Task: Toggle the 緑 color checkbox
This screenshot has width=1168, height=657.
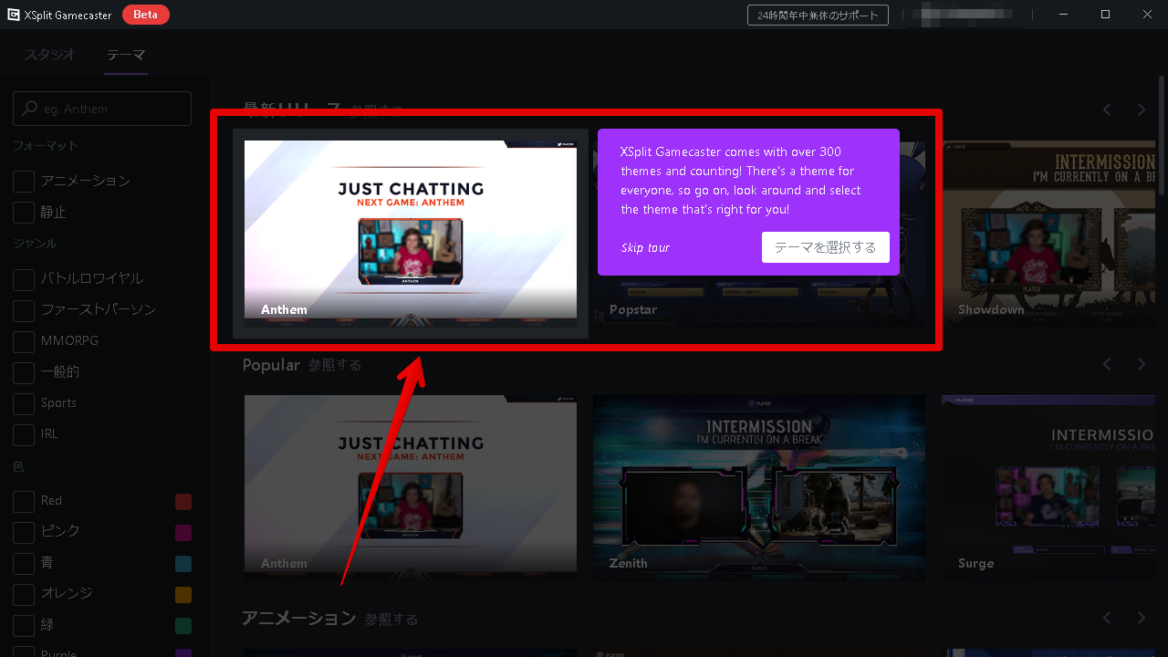Action: (24, 624)
